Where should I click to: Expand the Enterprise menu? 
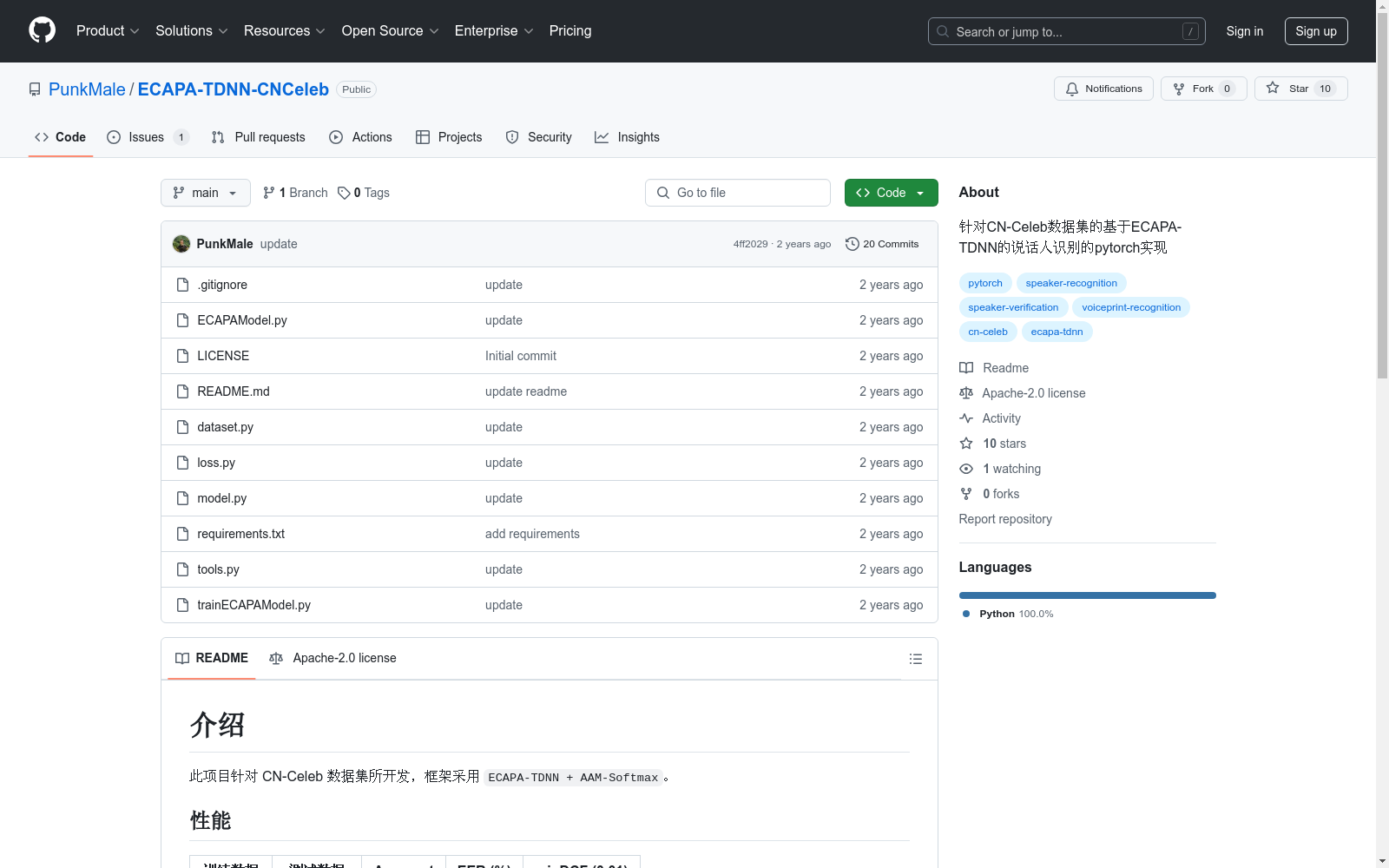494,30
